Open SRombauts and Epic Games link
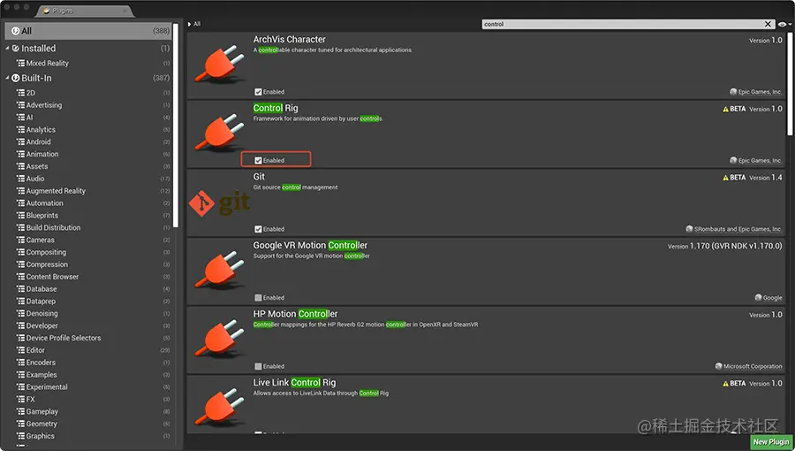 [738, 229]
